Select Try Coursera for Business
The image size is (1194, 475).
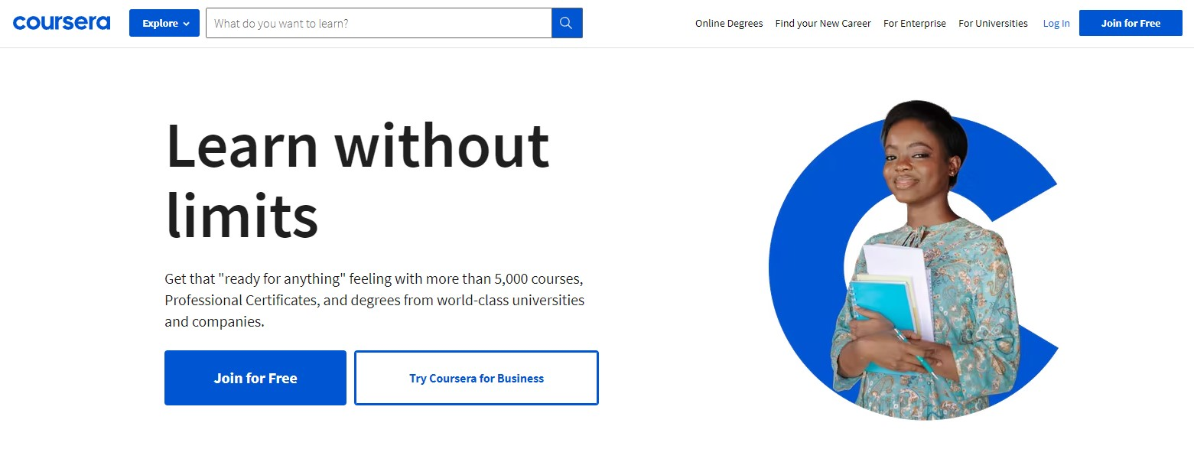click(477, 378)
